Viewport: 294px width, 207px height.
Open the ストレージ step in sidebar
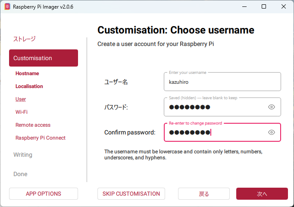[25, 39]
